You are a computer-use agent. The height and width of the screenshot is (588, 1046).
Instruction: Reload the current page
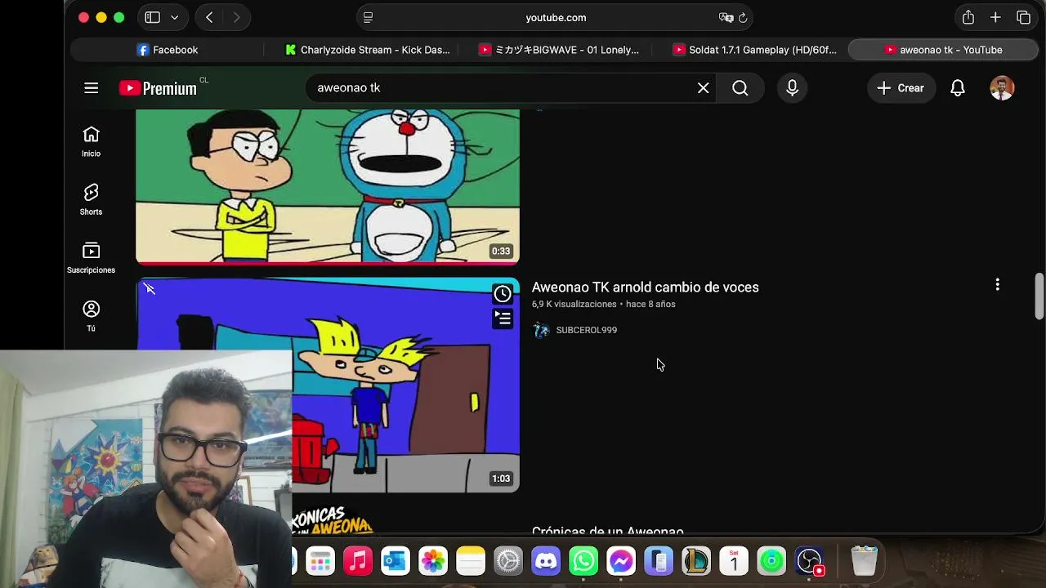pyautogui.click(x=743, y=17)
